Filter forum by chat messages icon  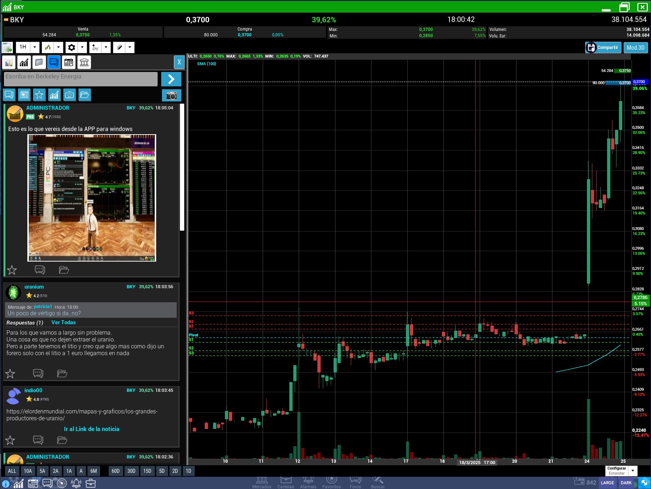pyautogui.click(x=9, y=95)
